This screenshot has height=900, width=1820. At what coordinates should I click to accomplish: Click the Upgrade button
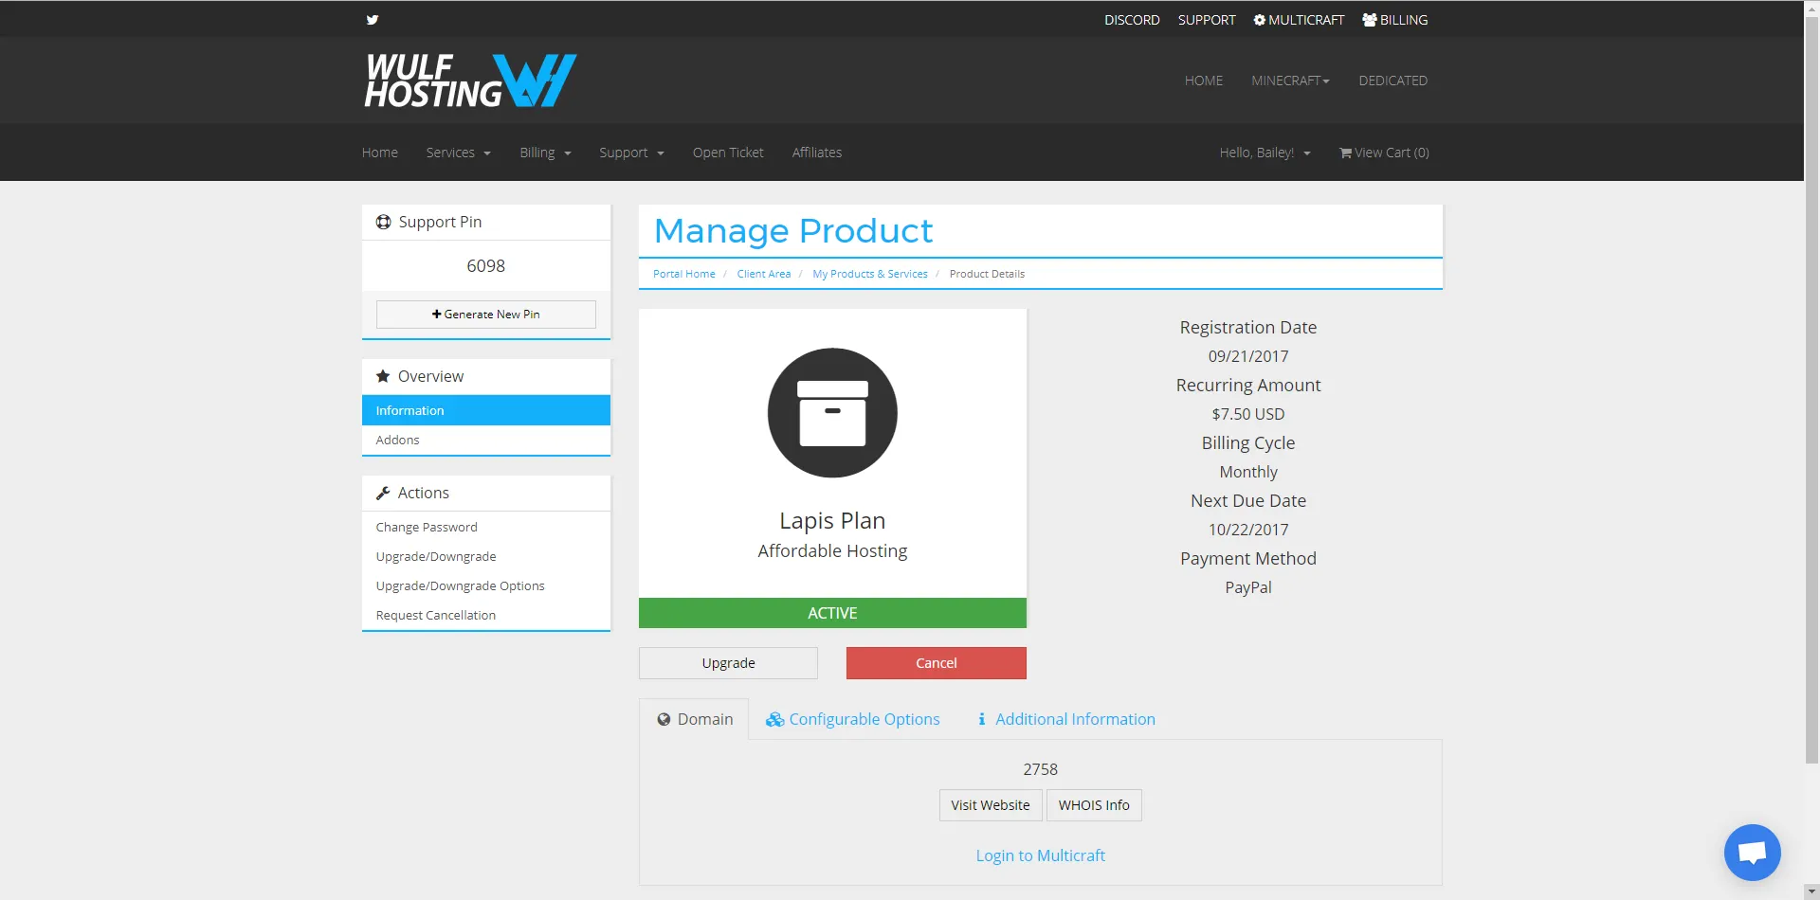tap(728, 663)
